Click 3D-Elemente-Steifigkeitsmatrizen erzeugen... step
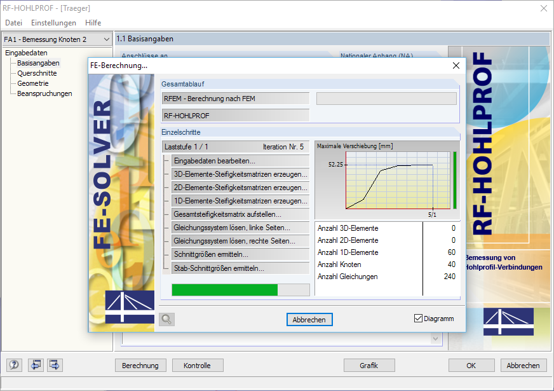 (x=240, y=174)
